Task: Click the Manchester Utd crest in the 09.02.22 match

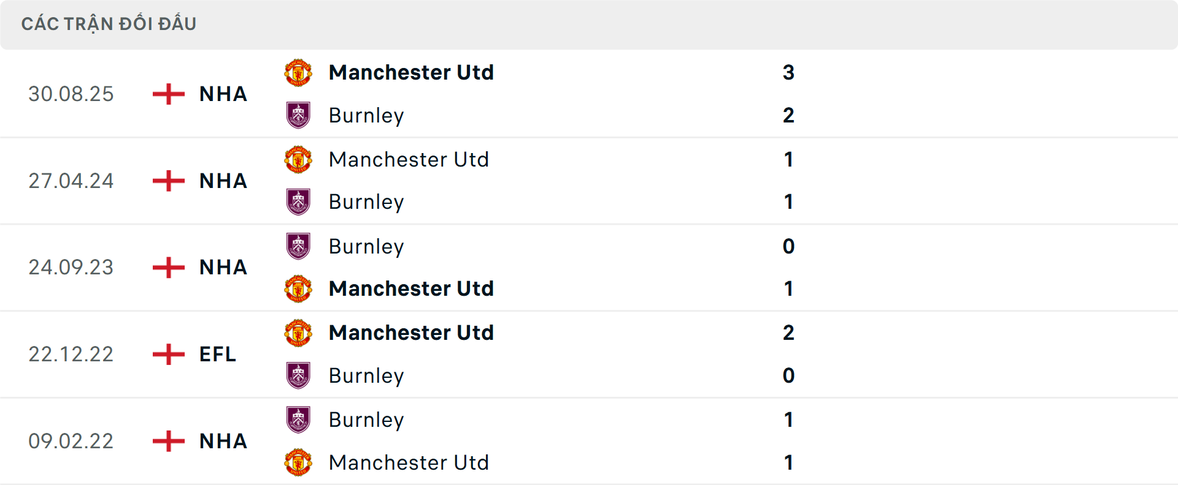Action: point(298,462)
